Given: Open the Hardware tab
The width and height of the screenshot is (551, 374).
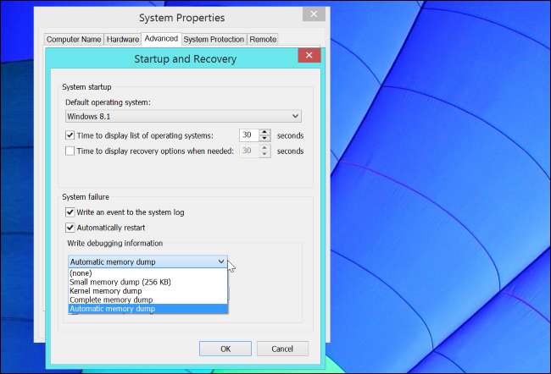Looking at the screenshot, I should pos(122,39).
